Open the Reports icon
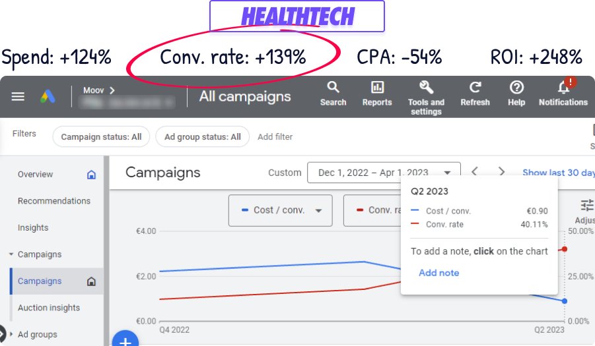 coord(377,93)
